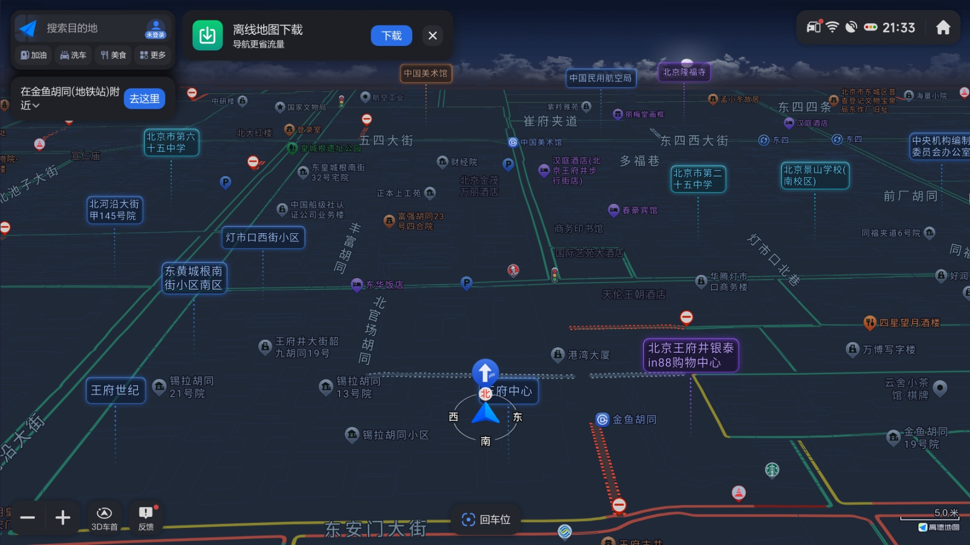Select the 北京隆福寺 landmark label
The image size is (970, 545).
tap(684, 72)
